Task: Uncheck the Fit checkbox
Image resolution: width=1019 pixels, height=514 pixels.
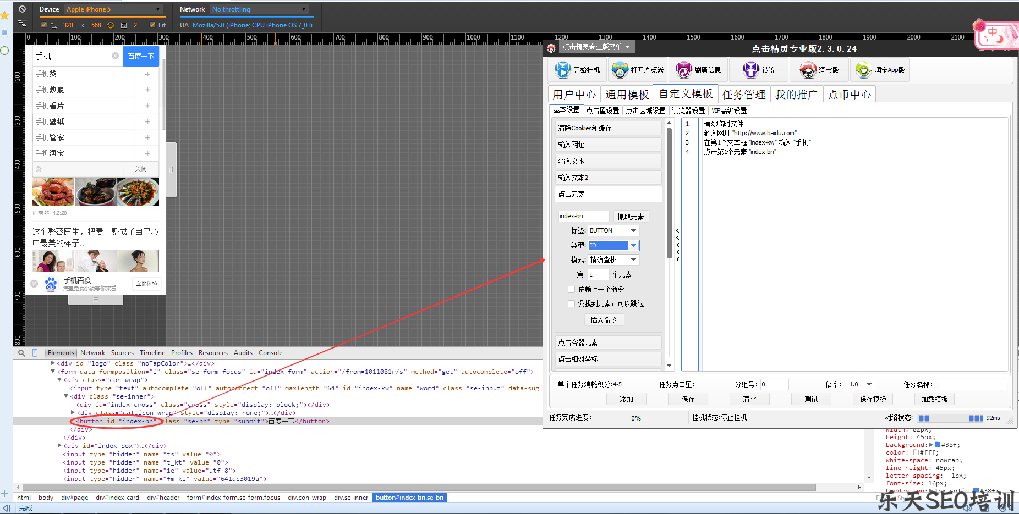Action: [x=152, y=25]
